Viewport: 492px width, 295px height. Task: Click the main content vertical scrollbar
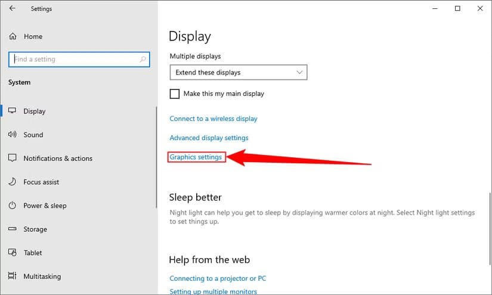click(x=490, y=228)
